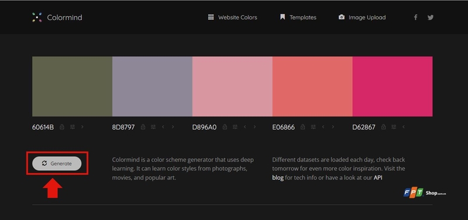Open the Colormind home link text
Screen dimensions: 468x220
[64, 18]
